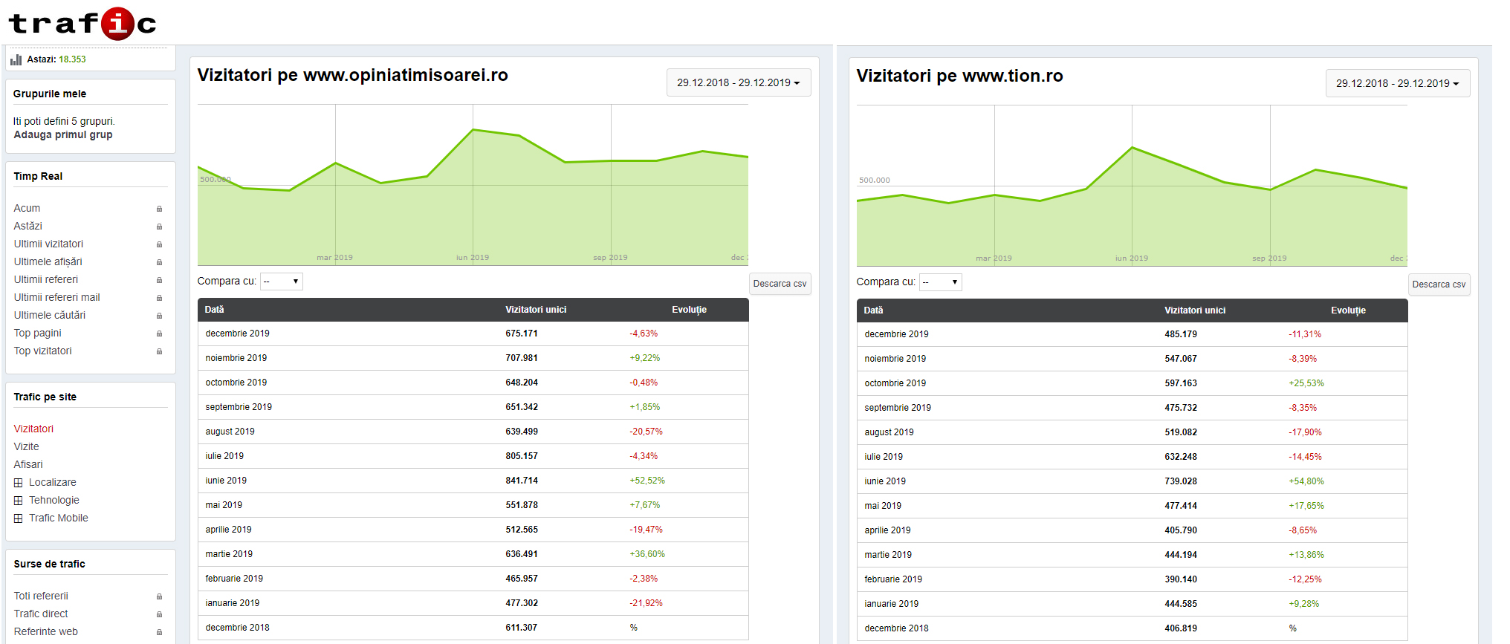
Task: Click Descarca csv for tion.ro
Action: click(1439, 284)
